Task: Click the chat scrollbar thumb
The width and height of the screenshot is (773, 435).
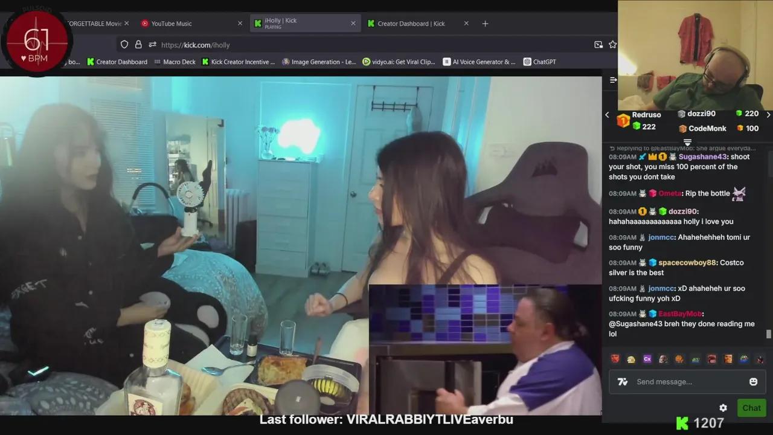Action: click(x=768, y=334)
